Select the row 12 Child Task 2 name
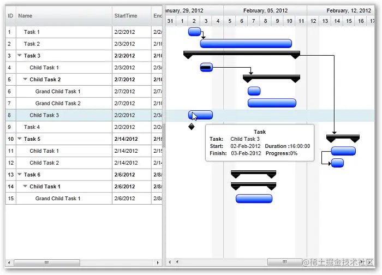Screen dimensions: 382x275 pos(44,163)
